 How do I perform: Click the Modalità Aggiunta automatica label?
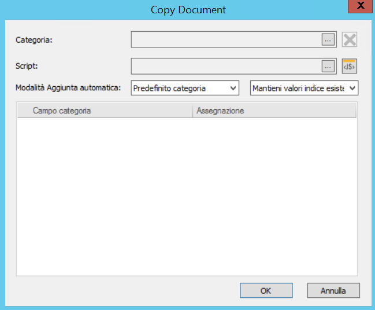[68, 88]
